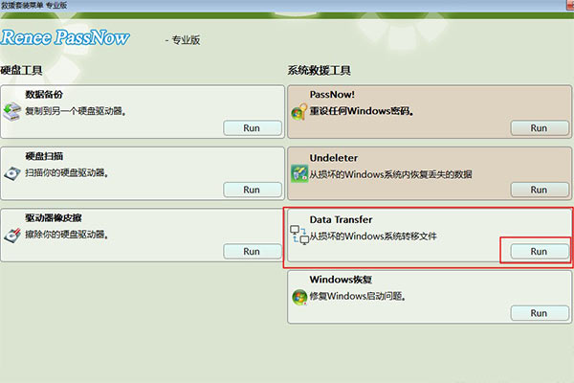Run the 硬盘扫描 tool
574x383 pixels.
pos(253,190)
